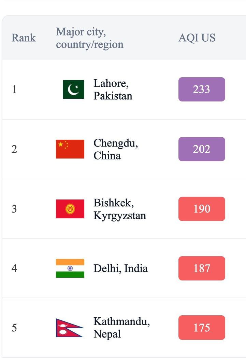The width and height of the screenshot is (246, 358).
Task: Open the Lahore, Pakistan city link
Action: tap(113, 89)
